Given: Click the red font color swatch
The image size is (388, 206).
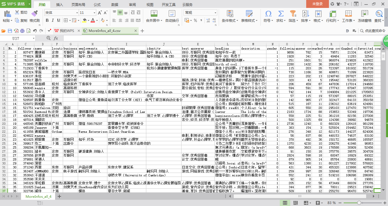Looking at the screenshot, I should (93, 20).
